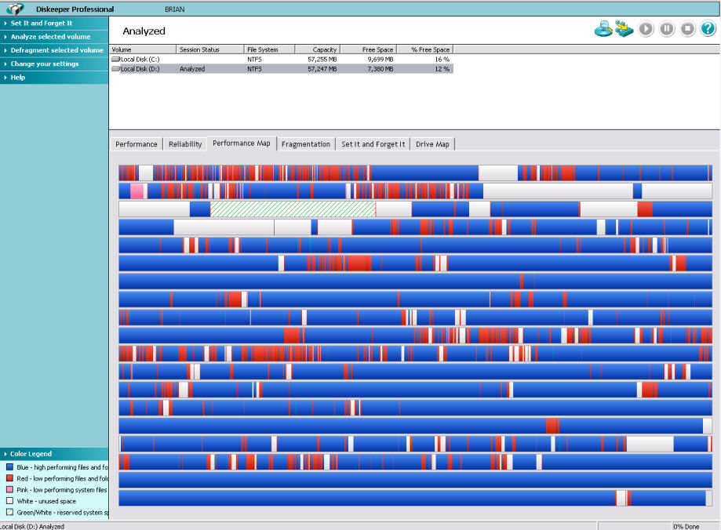Click the BRIAN computer name in title bar
This screenshot has height=530, width=721.
tap(175, 9)
